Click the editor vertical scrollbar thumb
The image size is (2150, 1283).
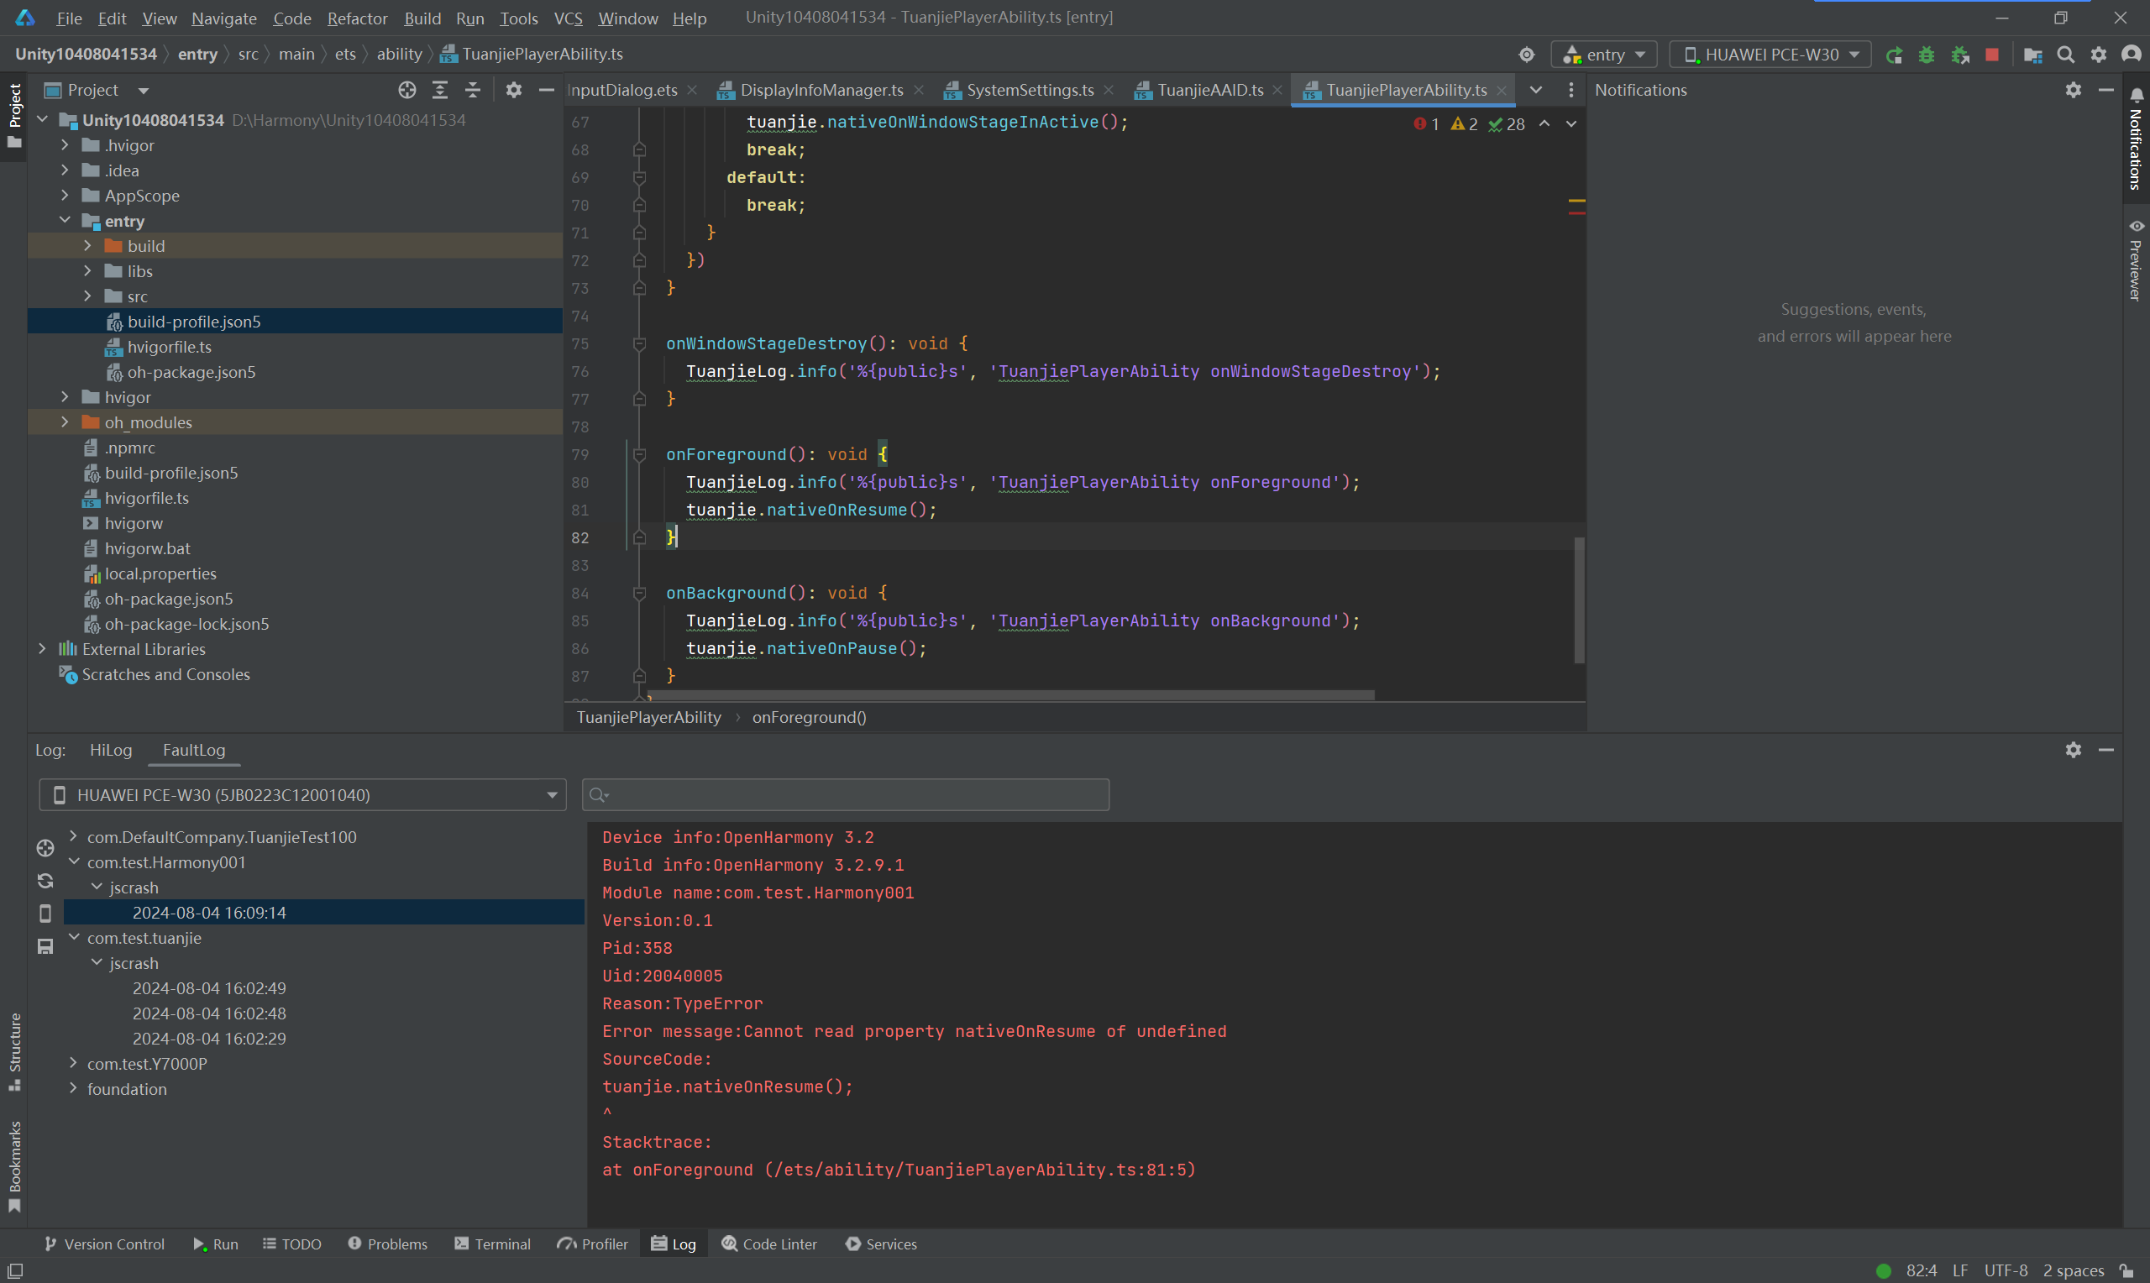pyautogui.click(x=1579, y=600)
